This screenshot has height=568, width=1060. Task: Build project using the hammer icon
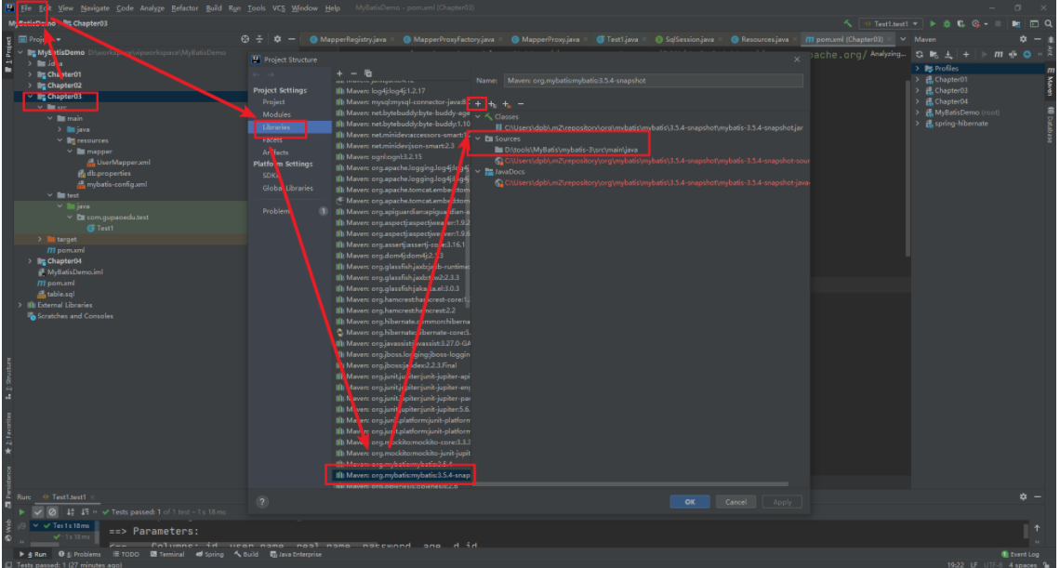(847, 23)
